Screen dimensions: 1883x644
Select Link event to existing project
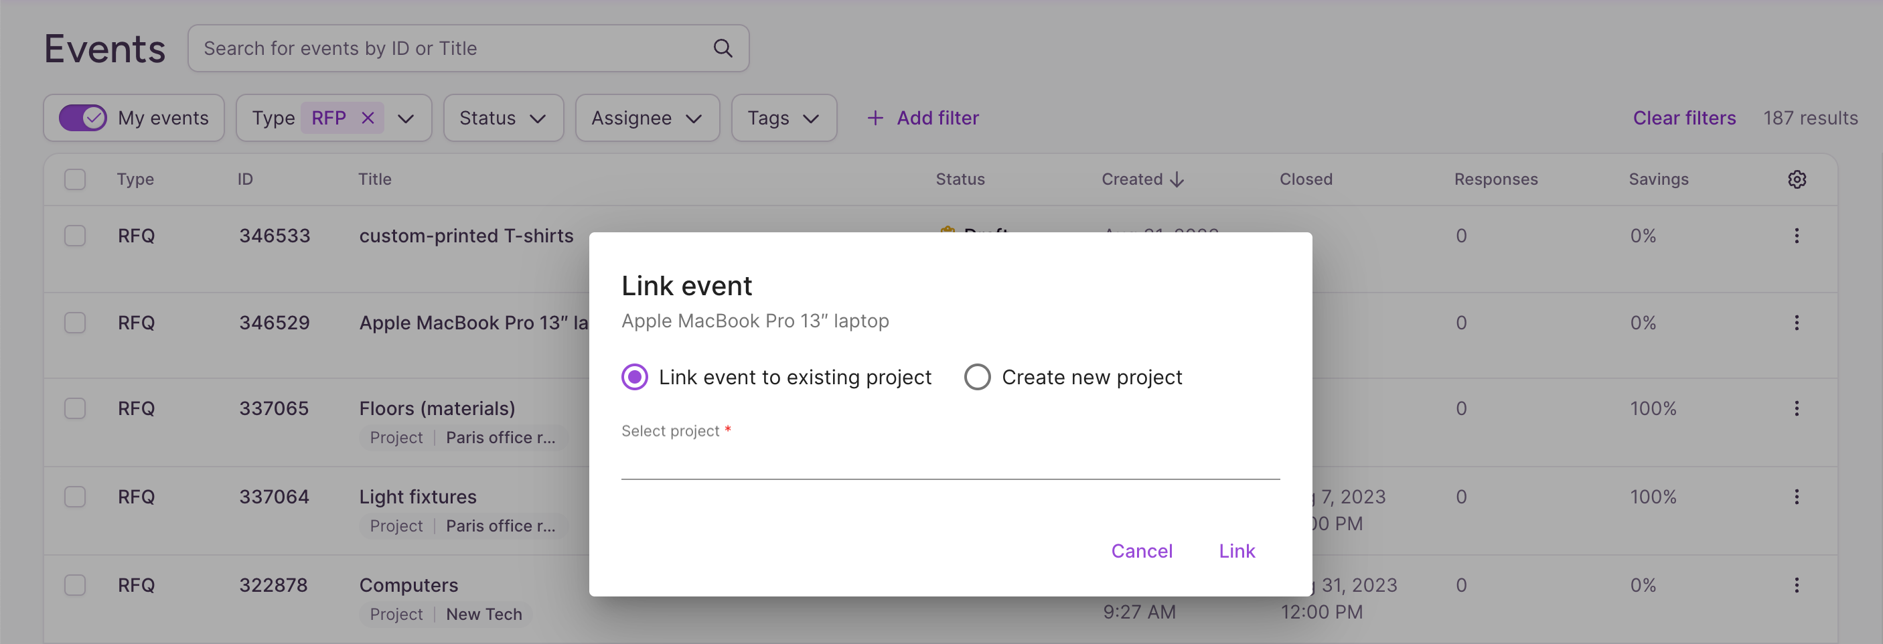click(x=633, y=377)
